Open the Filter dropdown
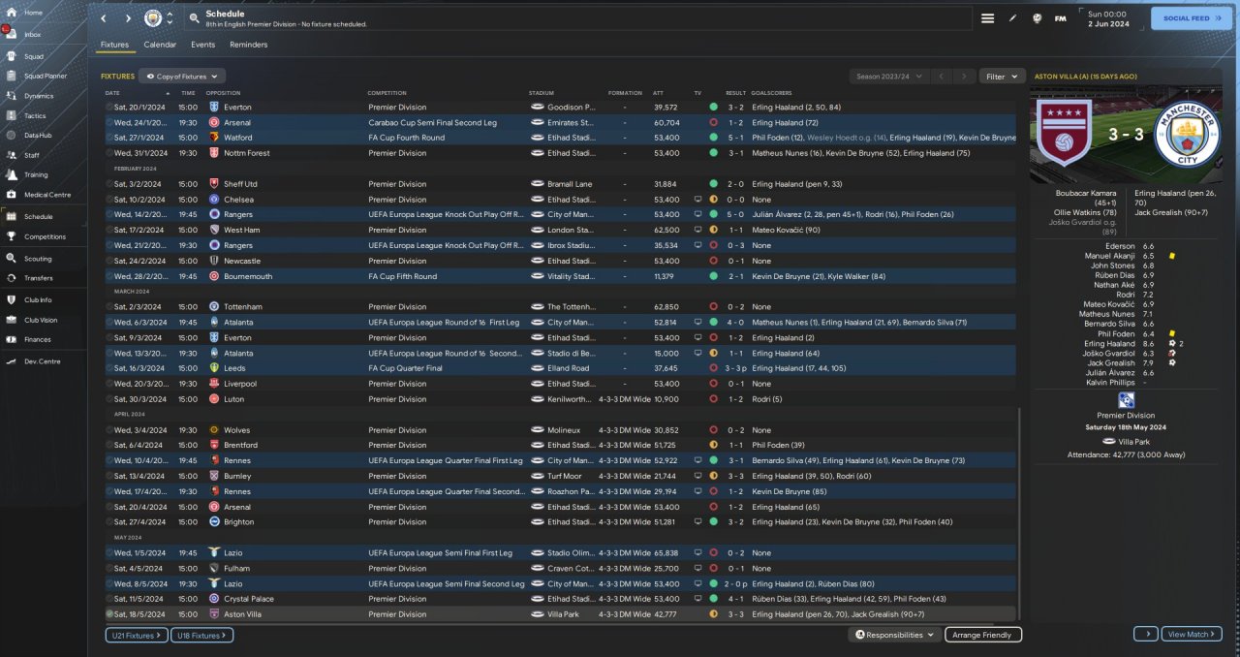 [x=1003, y=76]
